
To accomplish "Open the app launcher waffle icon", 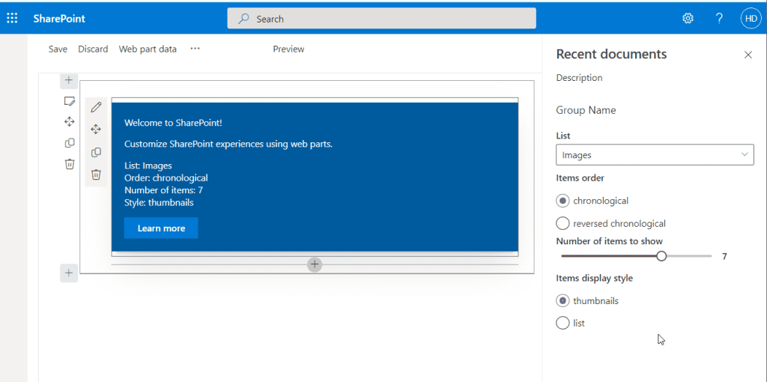I will (x=12, y=19).
